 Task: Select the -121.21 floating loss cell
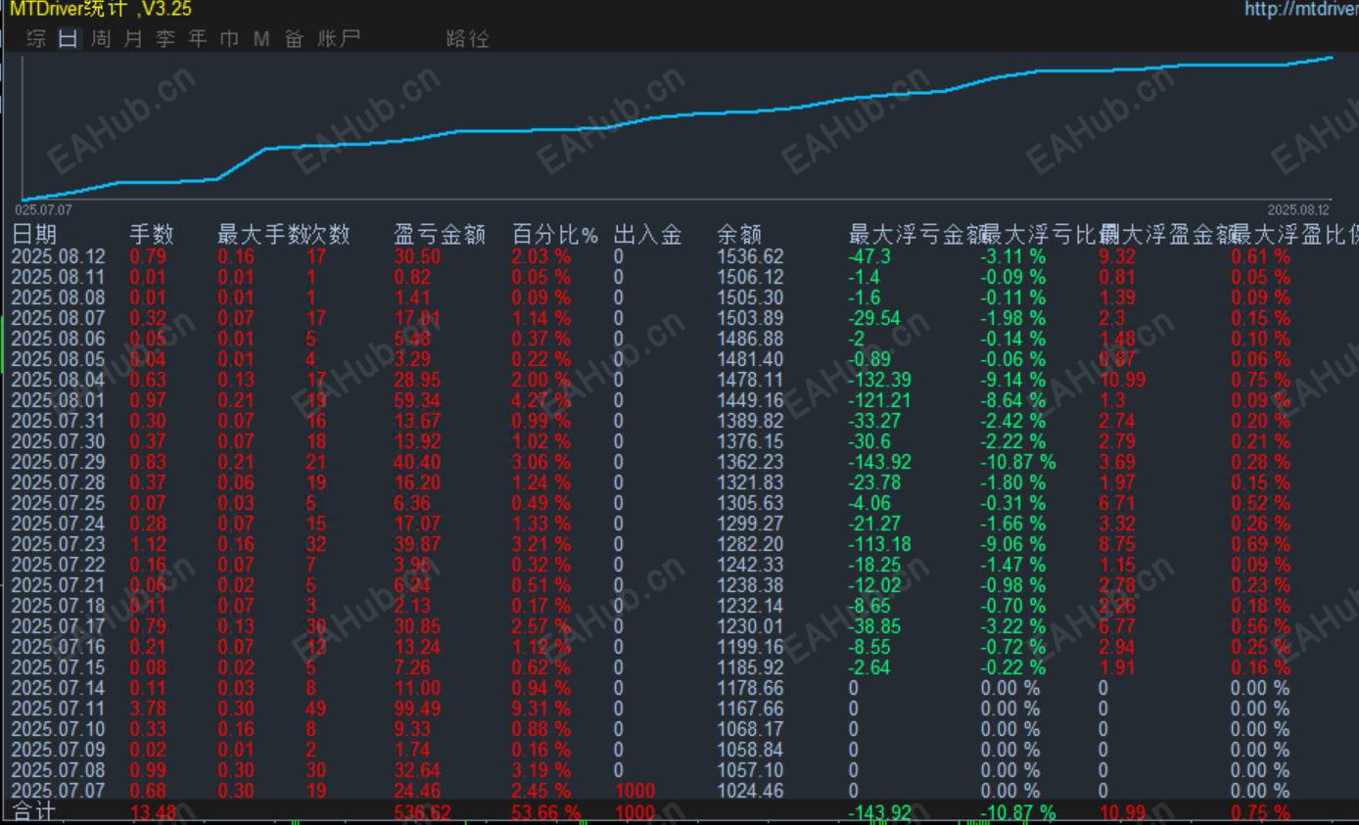tap(879, 400)
